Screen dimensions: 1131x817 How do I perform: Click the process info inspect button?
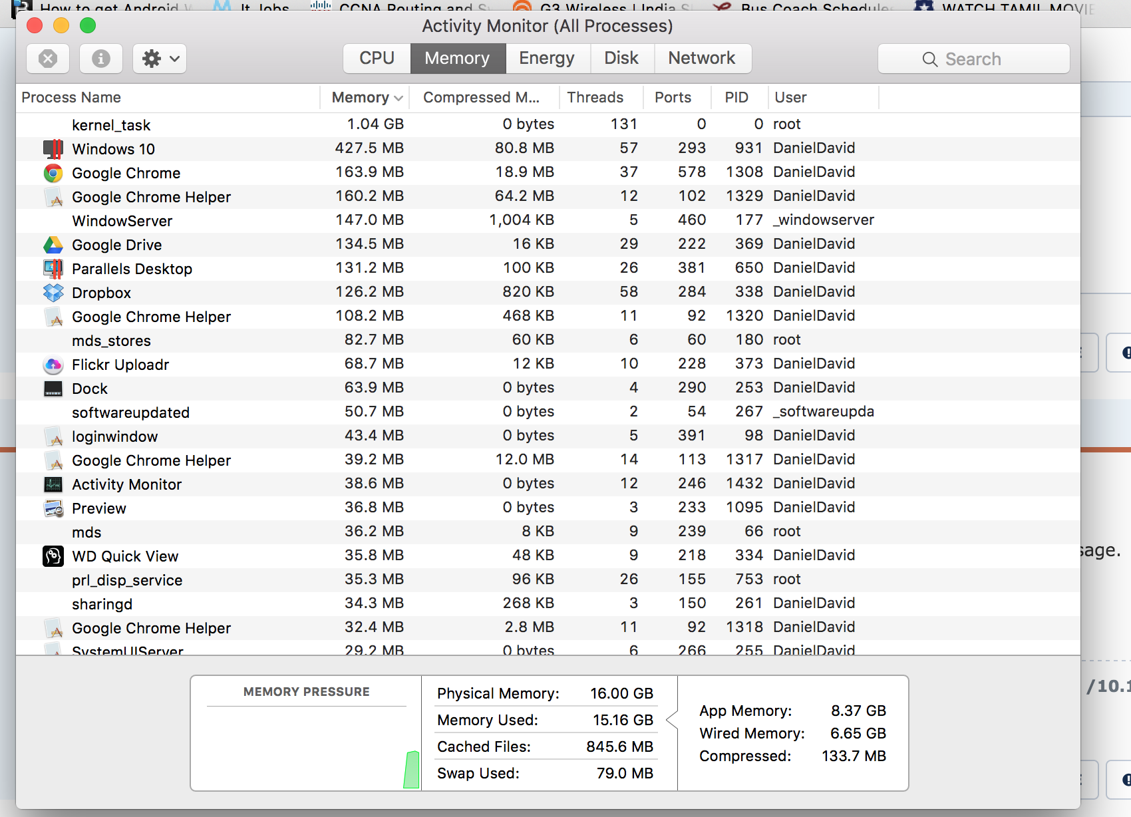pos(101,59)
